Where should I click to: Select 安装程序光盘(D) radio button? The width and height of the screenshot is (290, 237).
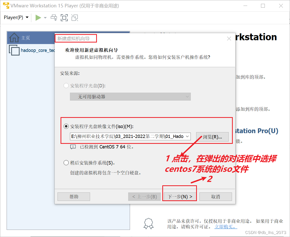click(66, 86)
